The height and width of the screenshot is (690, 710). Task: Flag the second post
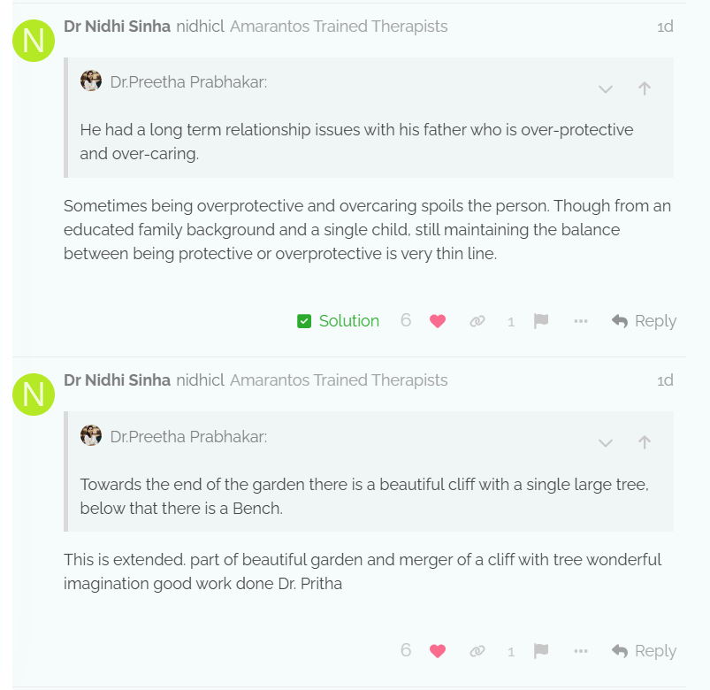pyautogui.click(x=541, y=651)
